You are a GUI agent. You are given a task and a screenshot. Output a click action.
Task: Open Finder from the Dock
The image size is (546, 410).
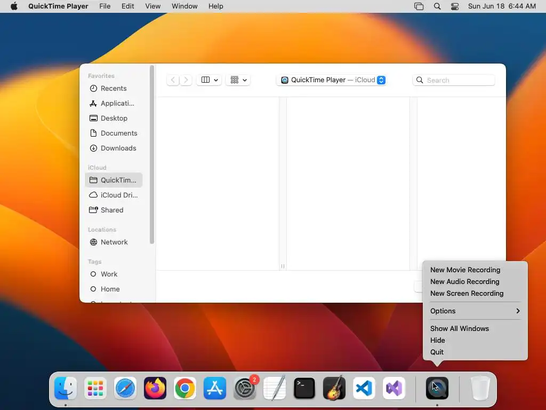pos(66,388)
